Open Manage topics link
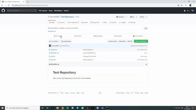The width and height of the screenshot is (196, 110). pyautogui.click(x=52, y=31)
